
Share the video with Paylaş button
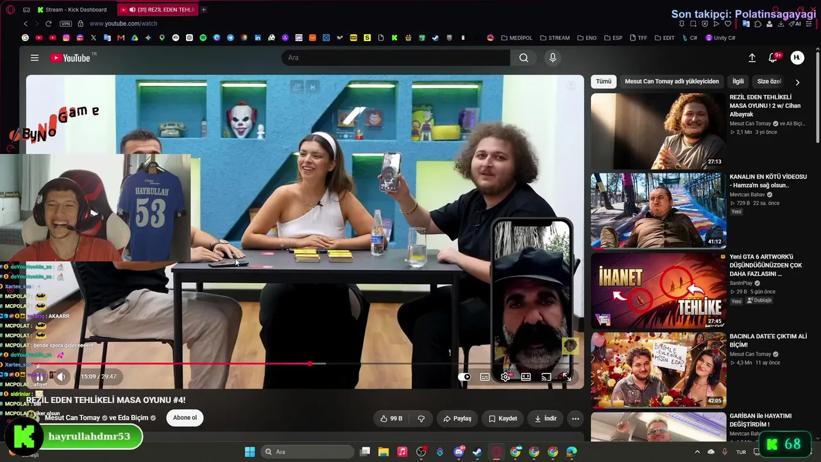point(457,418)
